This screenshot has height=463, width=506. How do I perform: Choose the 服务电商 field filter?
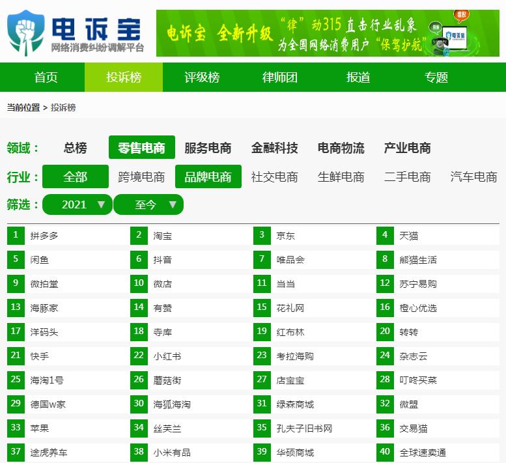[208, 148]
